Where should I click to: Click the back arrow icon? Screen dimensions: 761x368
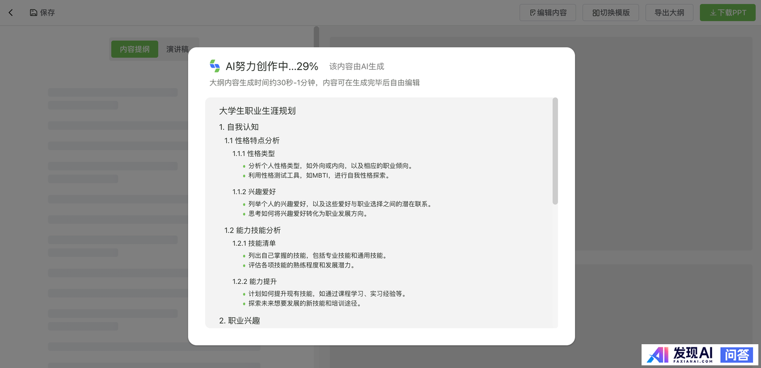click(x=11, y=12)
